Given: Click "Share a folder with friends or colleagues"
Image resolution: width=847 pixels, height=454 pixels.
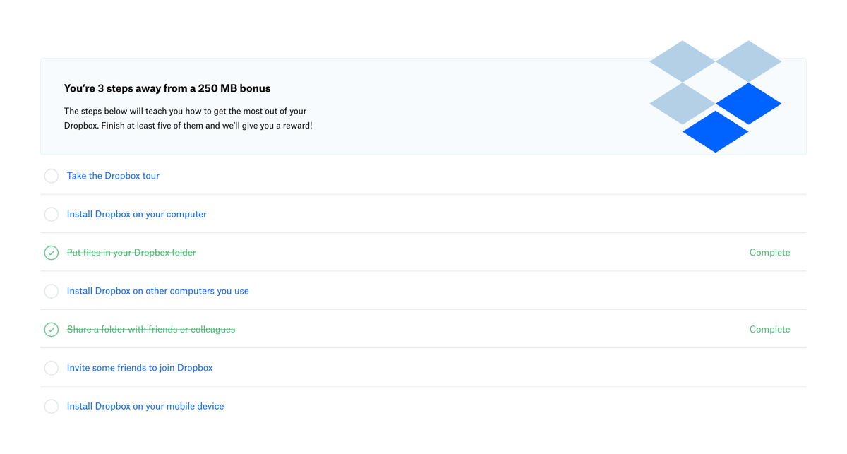Looking at the screenshot, I should point(151,329).
